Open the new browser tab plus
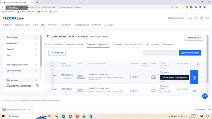The height and width of the screenshot is (119, 212). click(37, 2)
